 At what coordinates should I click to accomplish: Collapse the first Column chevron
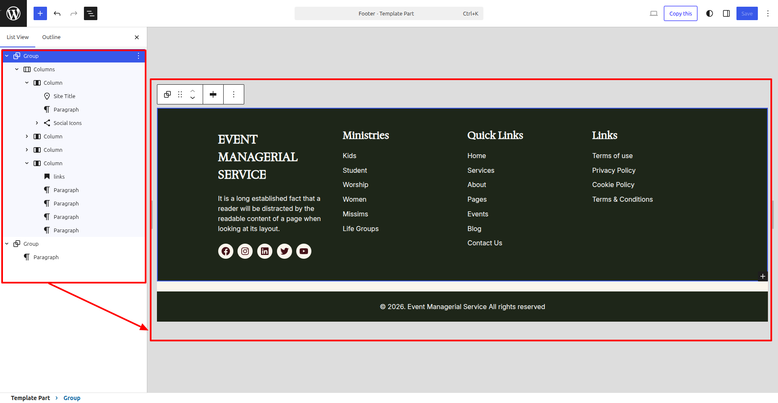27,83
